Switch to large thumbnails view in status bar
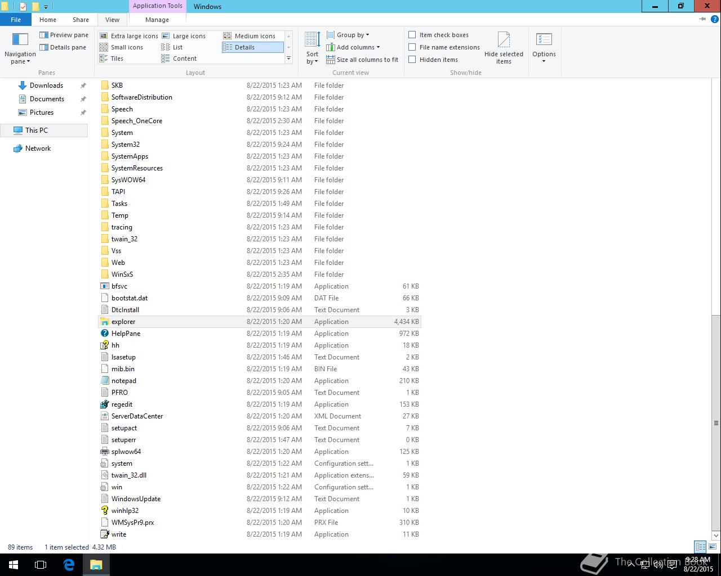Image resolution: width=721 pixels, height=576 pixels. pos(713,547)
